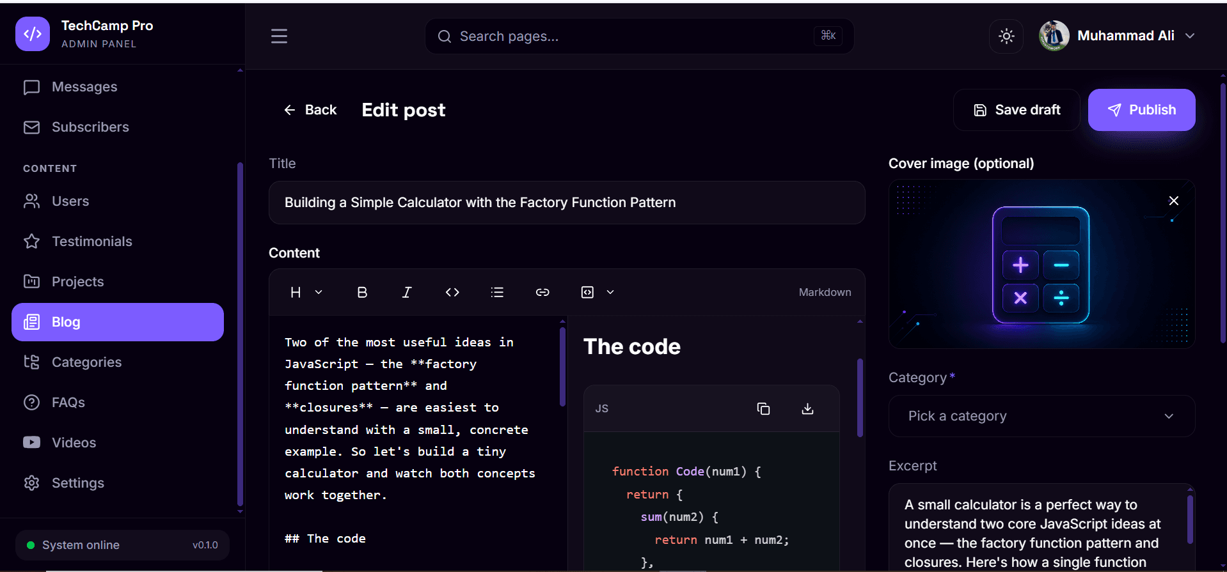Screen dimensions: 1227x572
Task: Expand code block language chevron
Action: (x=610, y=292)
